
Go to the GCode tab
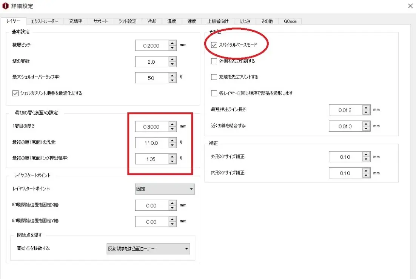(x=290, y=21)
